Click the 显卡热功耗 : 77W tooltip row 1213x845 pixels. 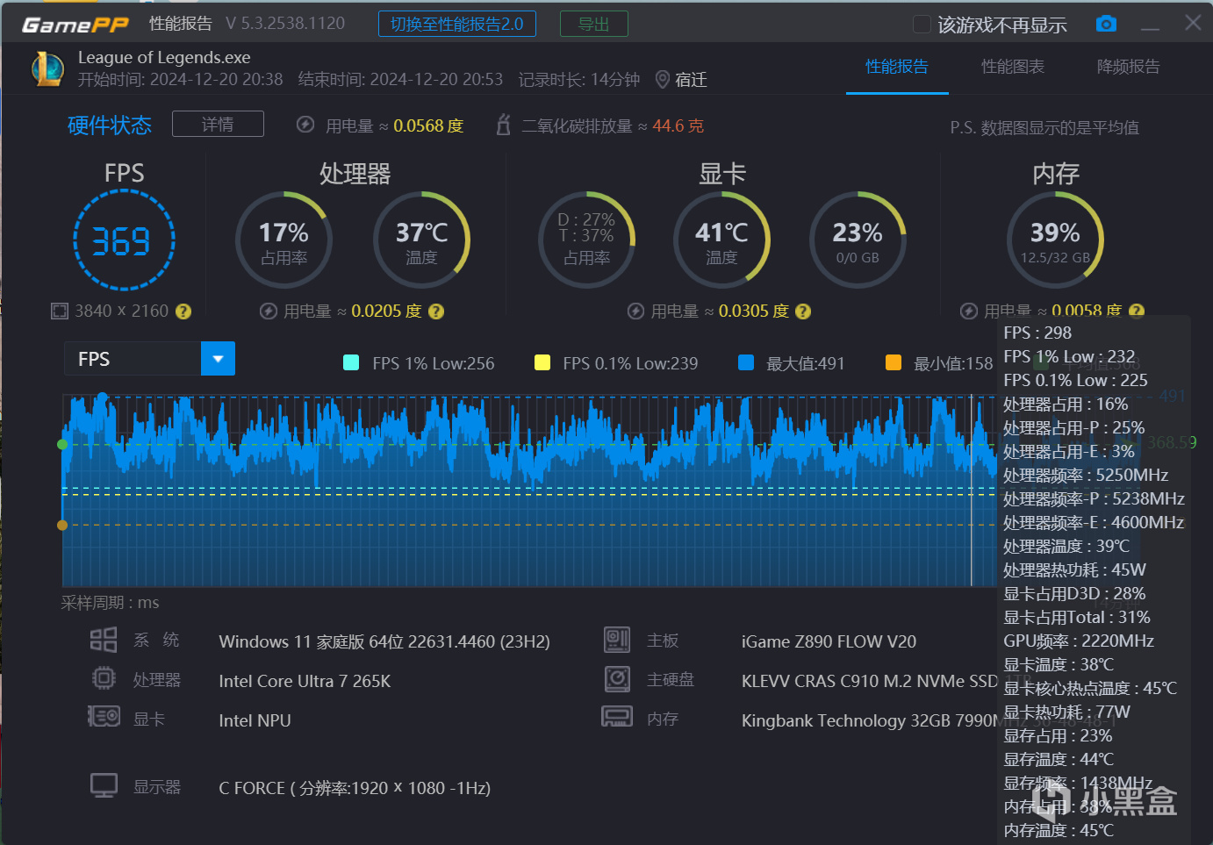click(1066, 712)
